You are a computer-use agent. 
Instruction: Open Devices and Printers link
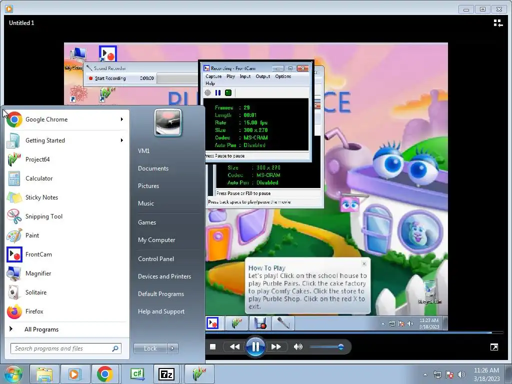coord(164,276)
